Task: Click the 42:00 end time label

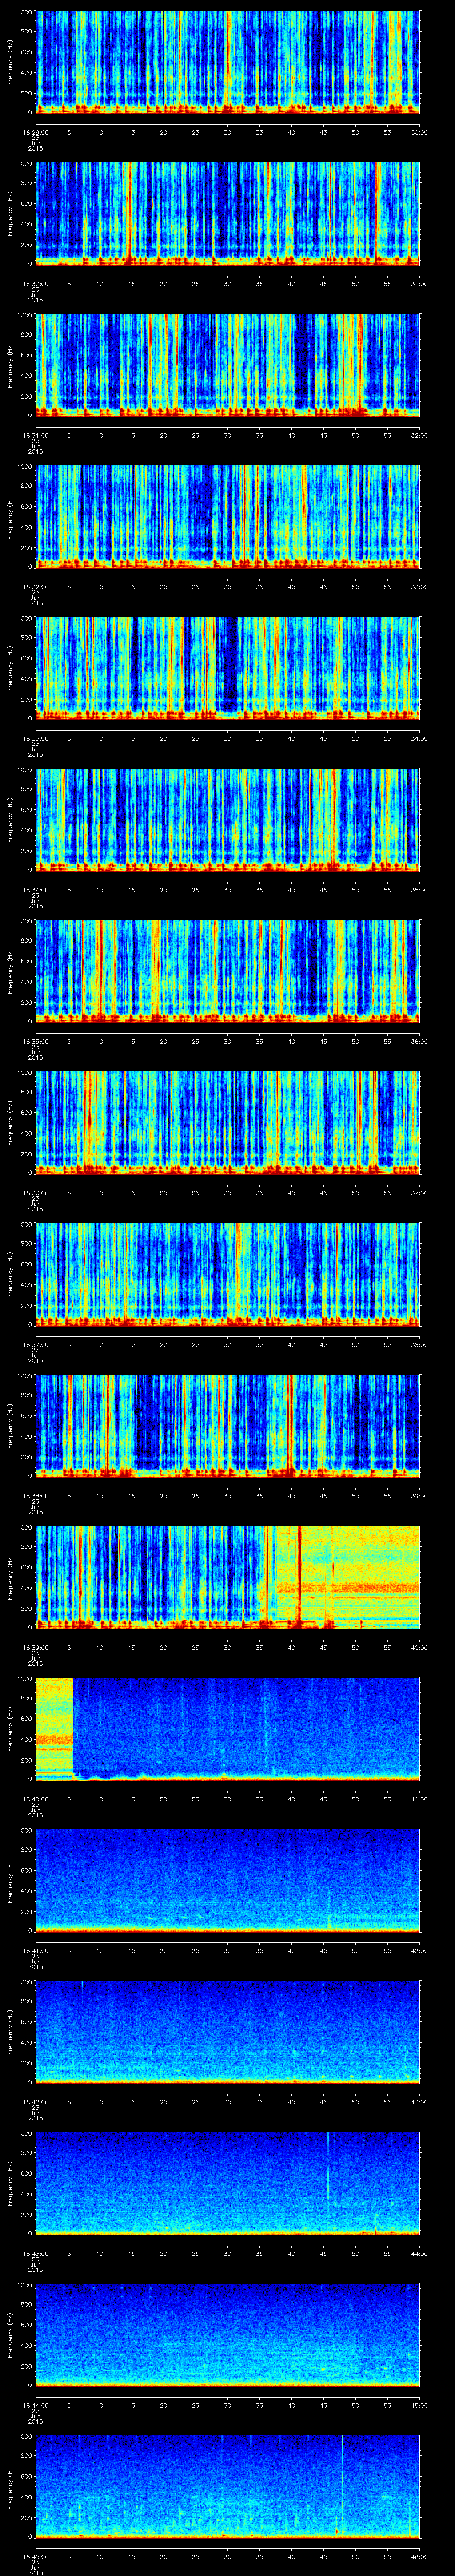Action: tap(420, 1950)
